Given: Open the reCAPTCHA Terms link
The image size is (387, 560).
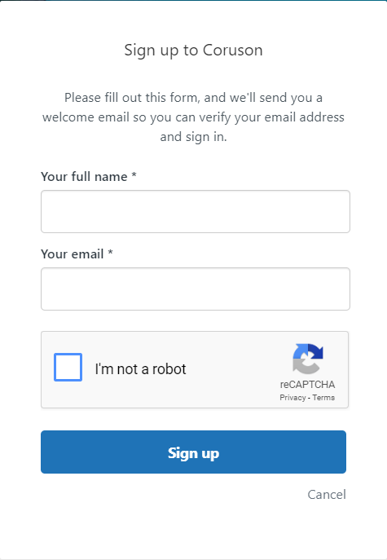Looking at the screenshot, I should click(323, 398).
